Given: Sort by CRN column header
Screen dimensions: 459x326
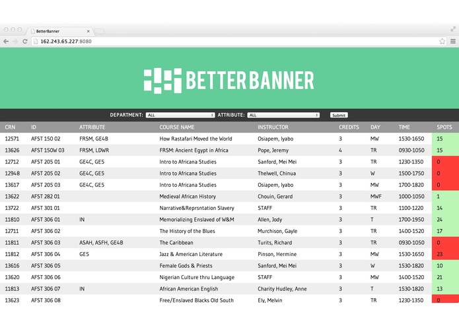Looking at the screenshot, I should click(10, 127).
